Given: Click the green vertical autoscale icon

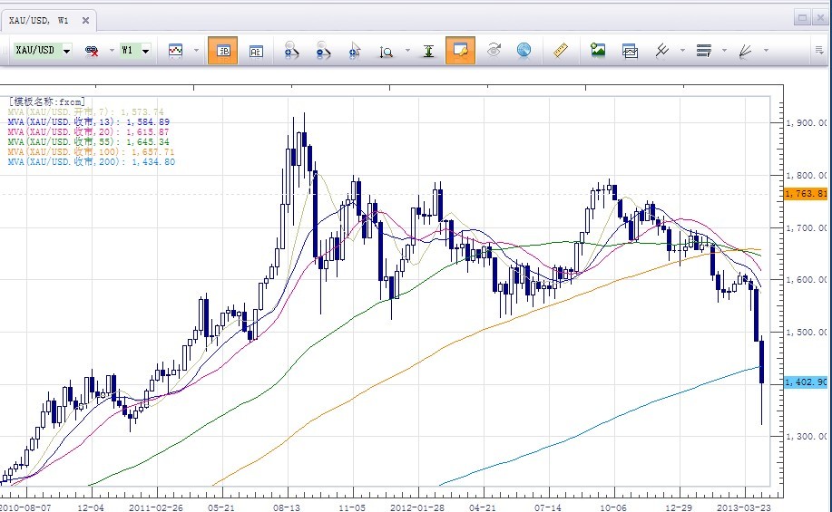Looking at the screenshot, I should tap(429, 51).
